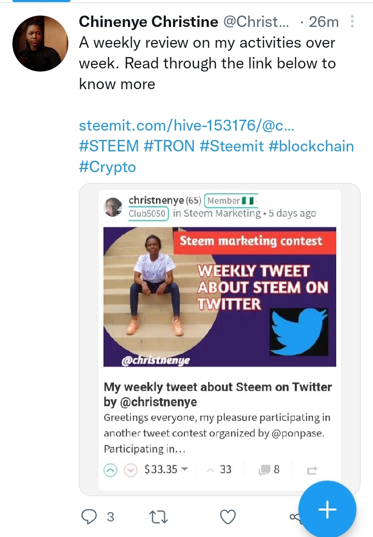This screenshot has height=537, width=373.
Task: Click the Steemit resteem icon
Action: [x=312, y=470]
